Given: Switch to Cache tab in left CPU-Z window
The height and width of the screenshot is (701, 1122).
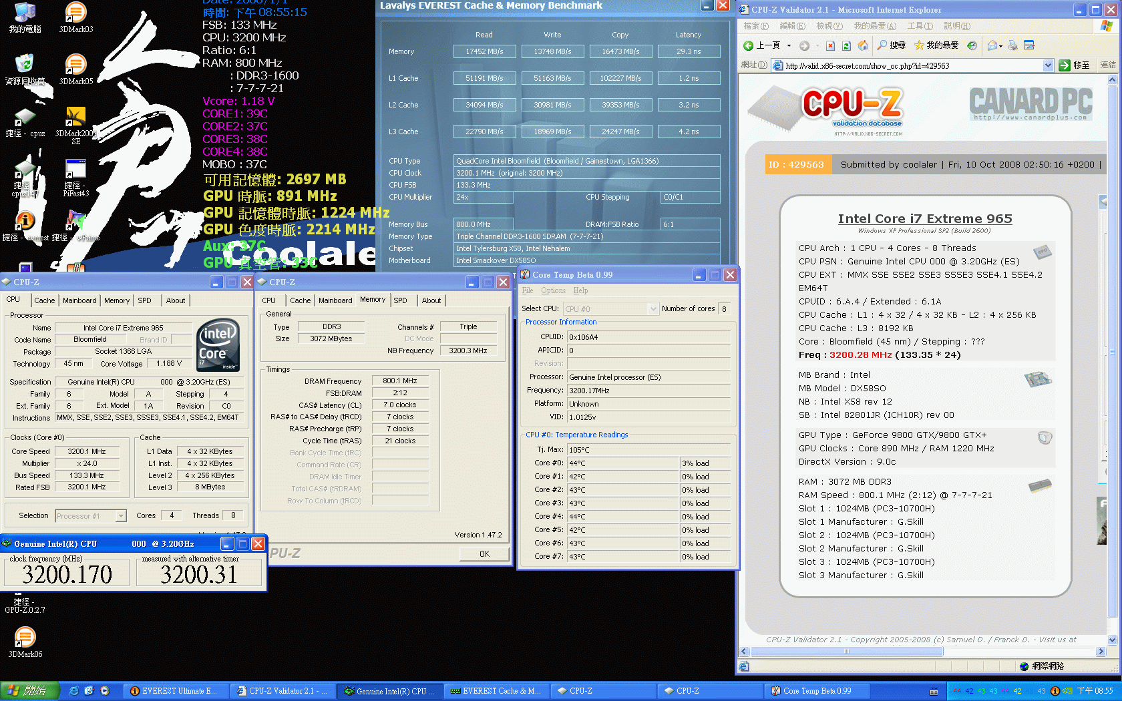Looking at the screenshot, I should click(x=45, y=300).
